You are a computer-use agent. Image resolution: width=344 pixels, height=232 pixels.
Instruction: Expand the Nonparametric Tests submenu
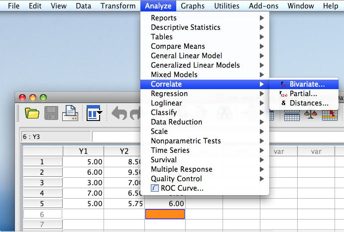[205, 141]
